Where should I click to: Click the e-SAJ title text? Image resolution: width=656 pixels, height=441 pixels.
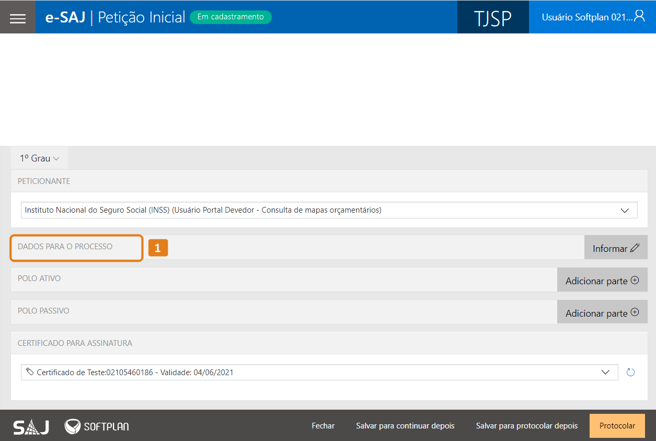[65, 17]
